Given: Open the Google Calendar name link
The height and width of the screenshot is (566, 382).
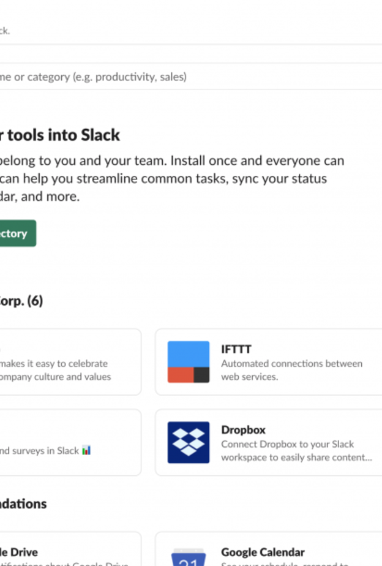Looking at the screenshot, I should coord(263,552).
